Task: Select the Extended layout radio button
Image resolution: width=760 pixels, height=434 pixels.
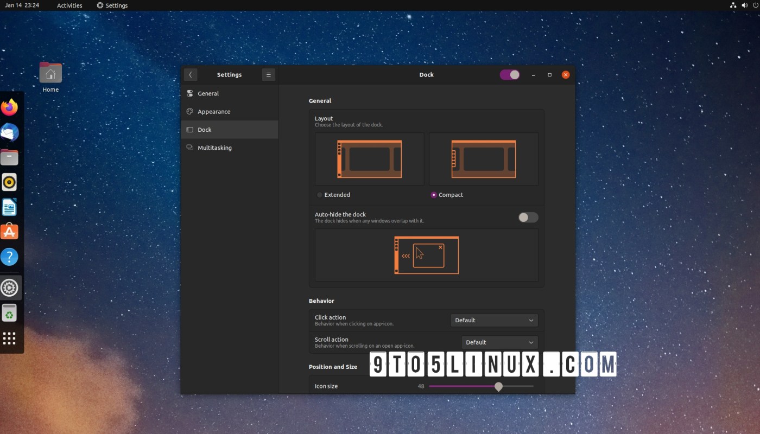Action: point(320,195)
